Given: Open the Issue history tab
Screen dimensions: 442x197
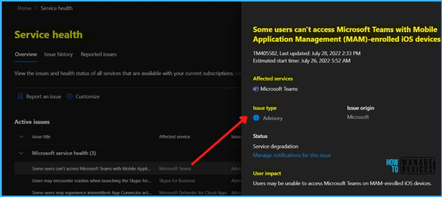Looking at the screenshot, I should tap(58, 54).
